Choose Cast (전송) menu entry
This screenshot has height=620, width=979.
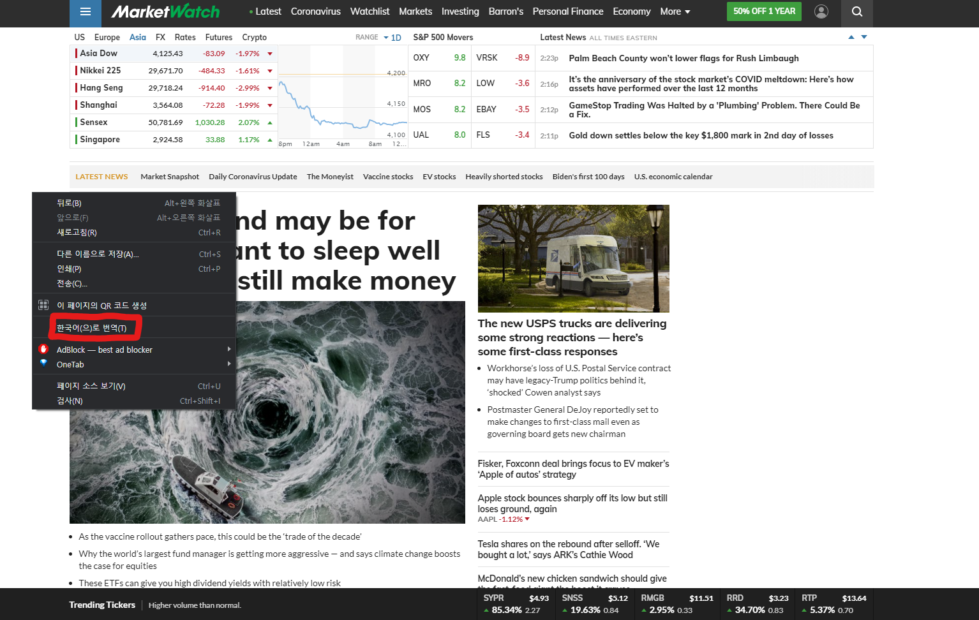[x=134, y=283]
